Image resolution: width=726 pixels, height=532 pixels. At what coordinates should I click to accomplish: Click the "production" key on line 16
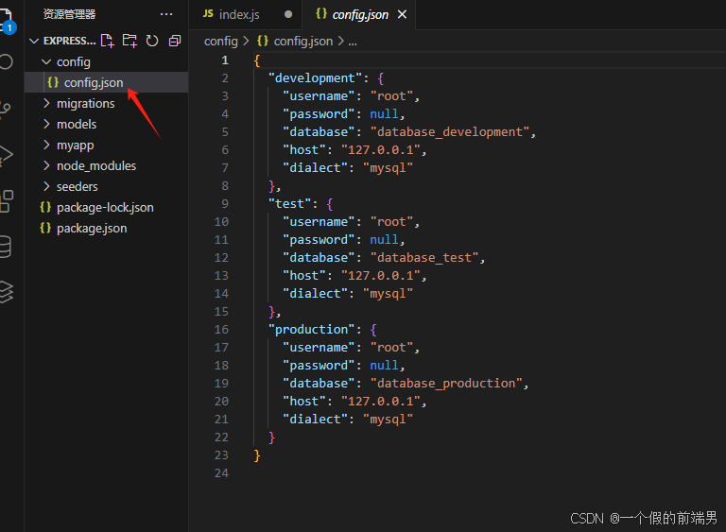(312, 330)
